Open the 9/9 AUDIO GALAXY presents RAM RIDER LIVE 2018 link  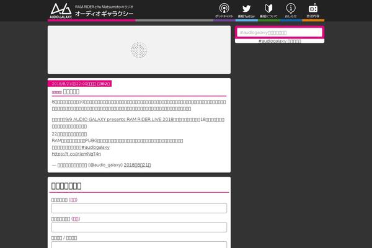click(120, 120)
